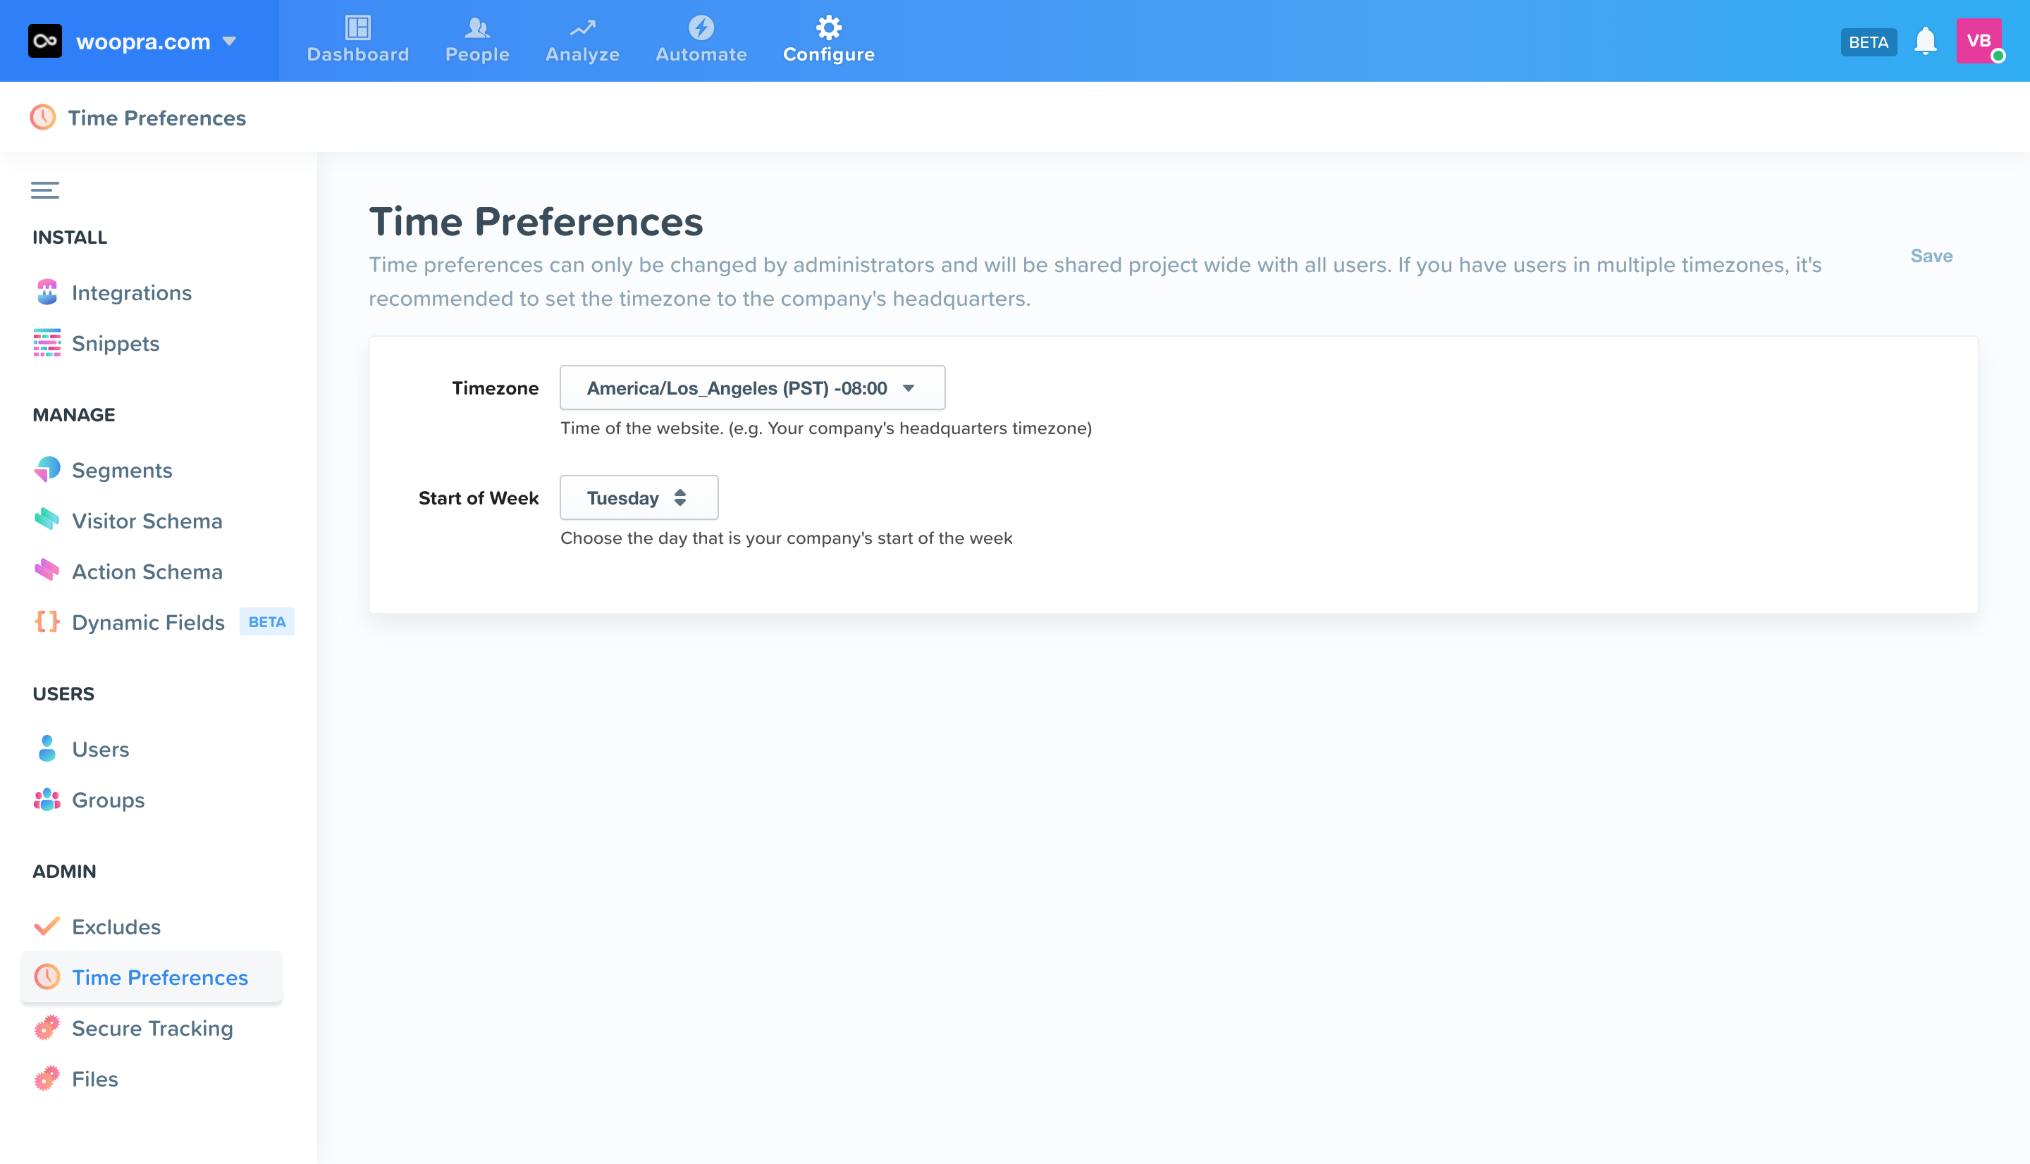Open the Secure Tracking page
2030x1164 pixels.
point(152,1028)
